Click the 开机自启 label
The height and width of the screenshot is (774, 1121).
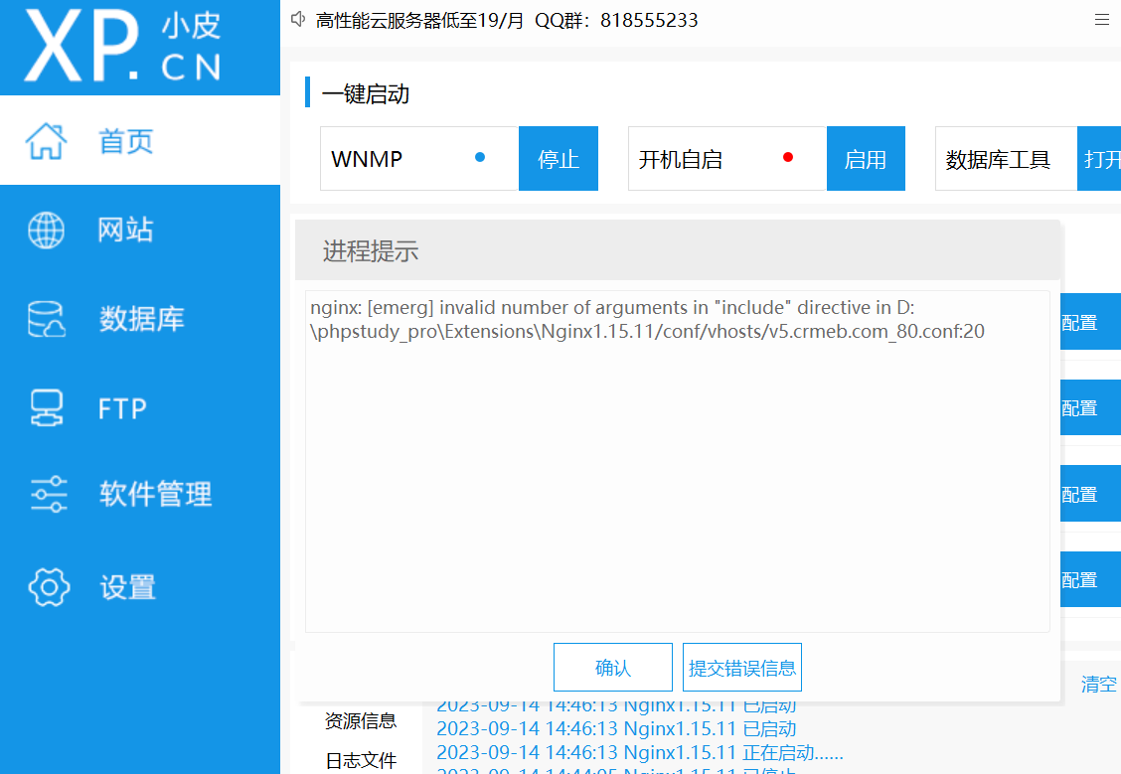coord(681,159)
